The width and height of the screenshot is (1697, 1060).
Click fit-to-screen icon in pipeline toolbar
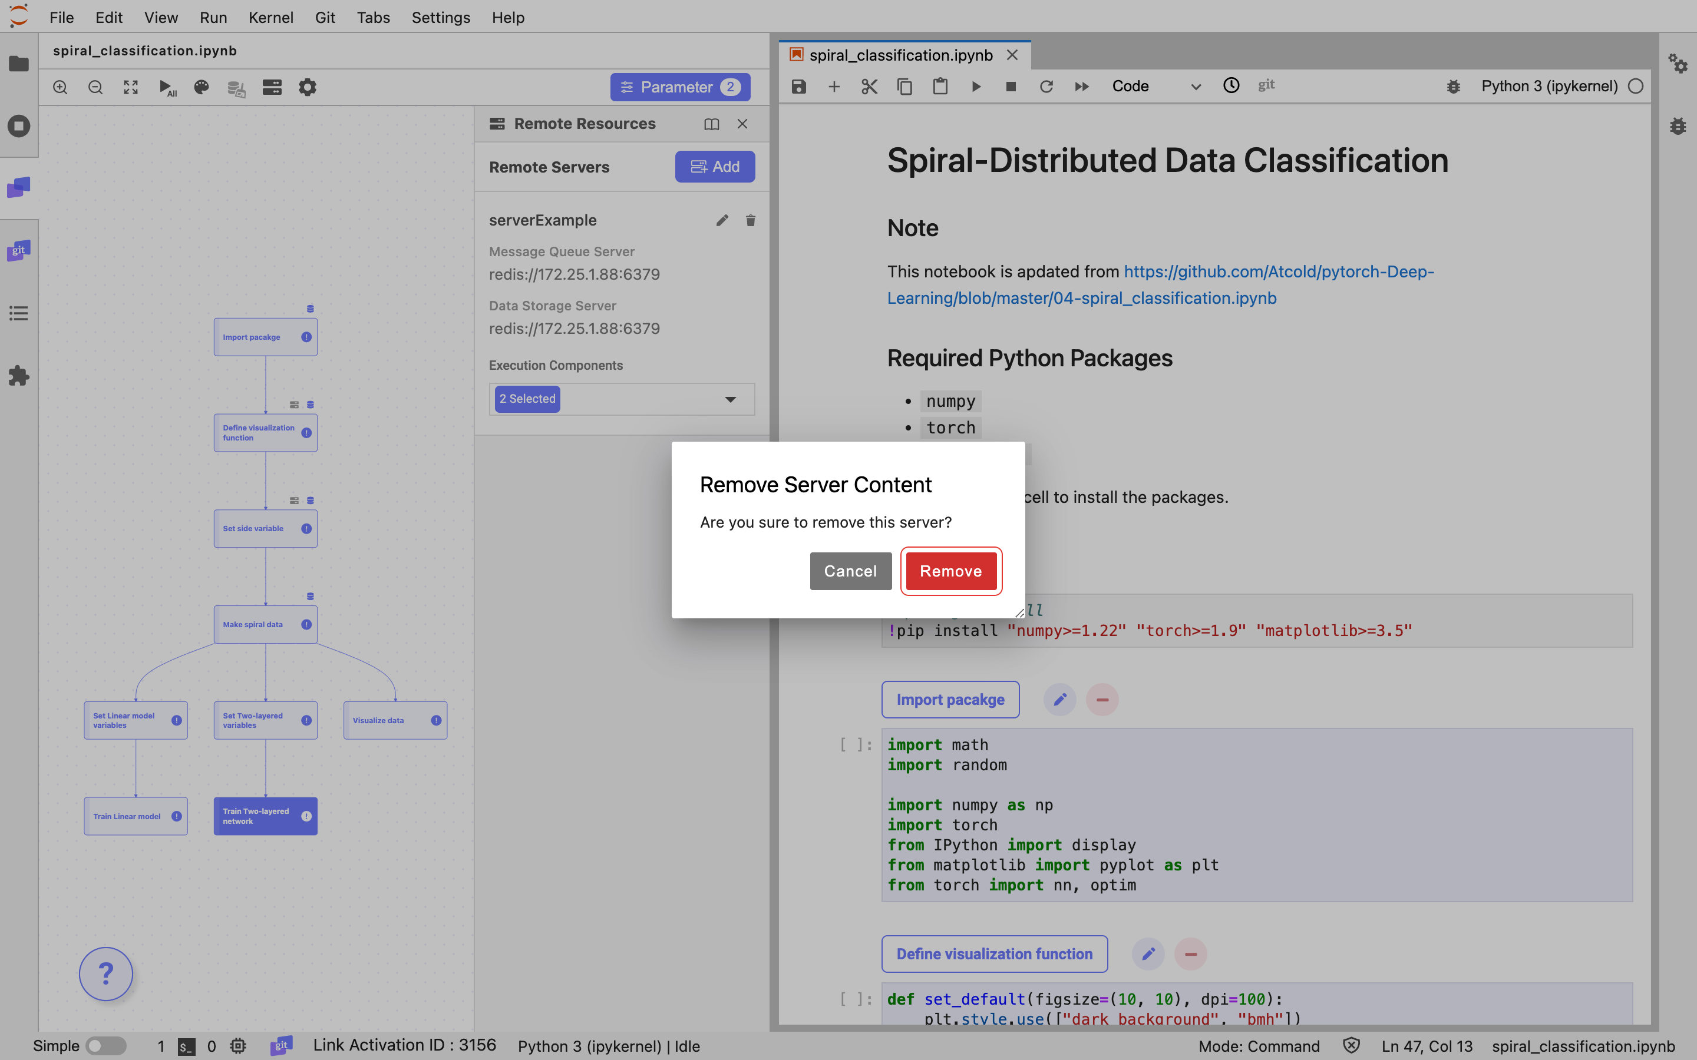[x=130, y=87]
